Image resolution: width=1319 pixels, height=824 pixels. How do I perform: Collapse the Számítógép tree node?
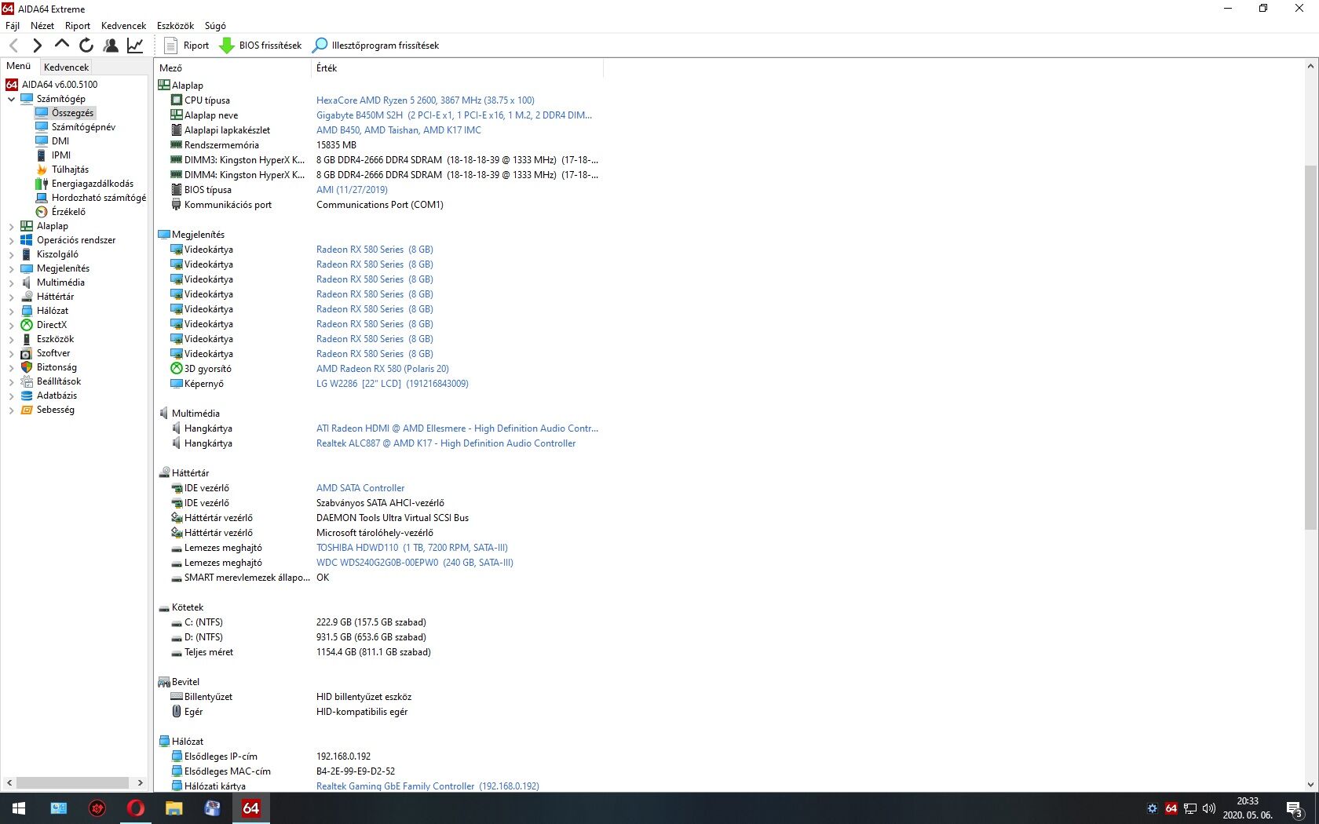pos(11,99)
